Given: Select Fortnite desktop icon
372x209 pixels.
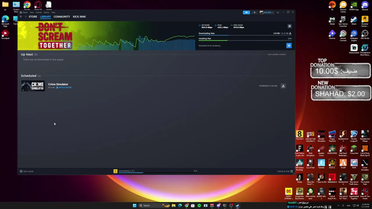Looking at the screenshot, I should (321, 164).
